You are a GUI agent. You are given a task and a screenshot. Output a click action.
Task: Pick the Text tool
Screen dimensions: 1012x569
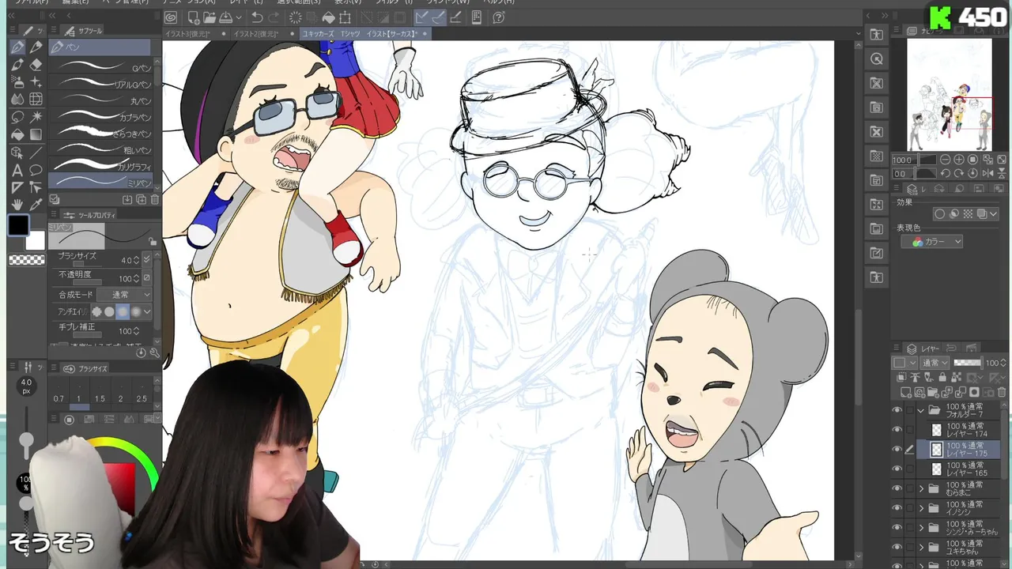click(17, 169)
